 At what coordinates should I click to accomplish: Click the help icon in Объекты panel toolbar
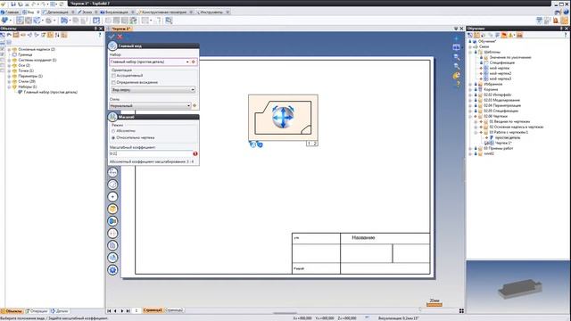tap(99, 35)
